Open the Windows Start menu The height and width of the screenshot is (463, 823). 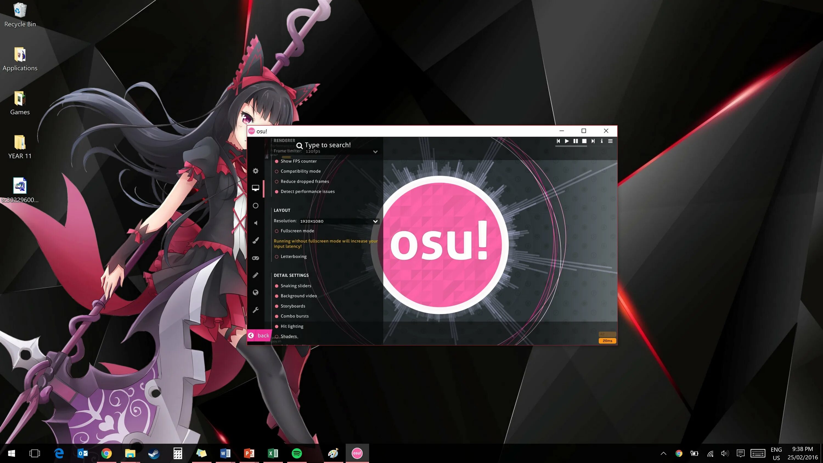click(x=12, y=453)
